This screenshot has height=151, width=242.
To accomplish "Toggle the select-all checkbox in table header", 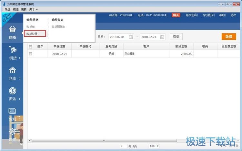I will pos(30,47).
